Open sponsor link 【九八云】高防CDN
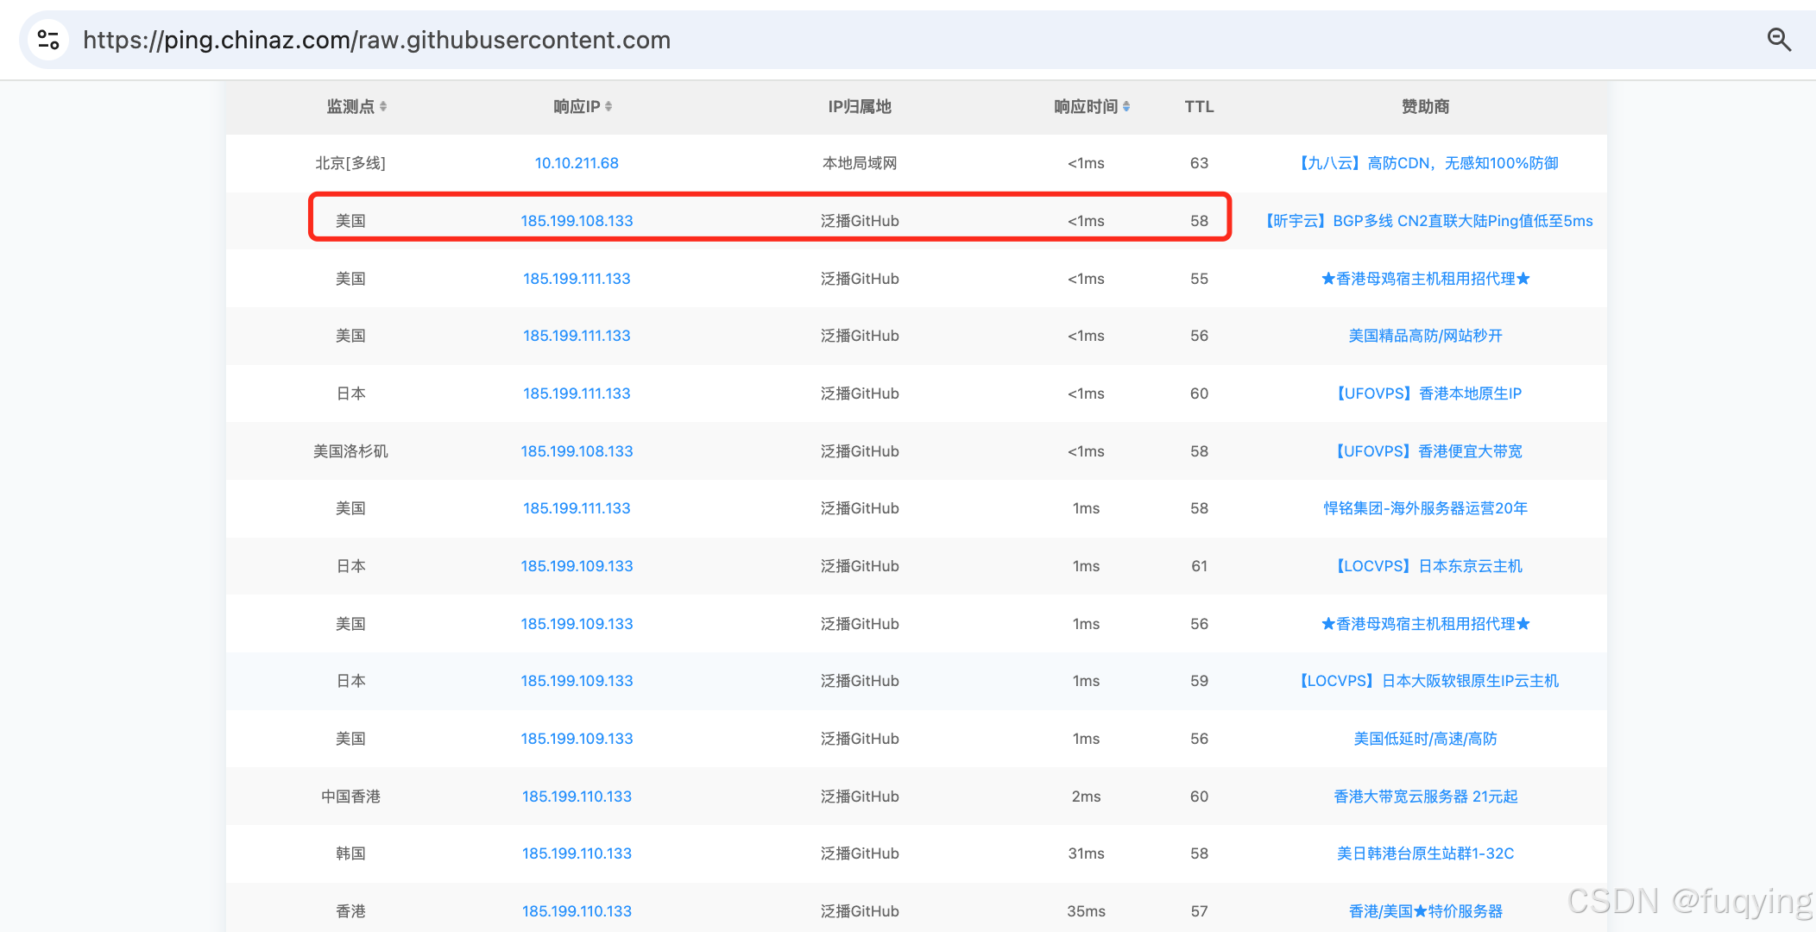This screenshot has width=1816, height=932. (1426, 163)
